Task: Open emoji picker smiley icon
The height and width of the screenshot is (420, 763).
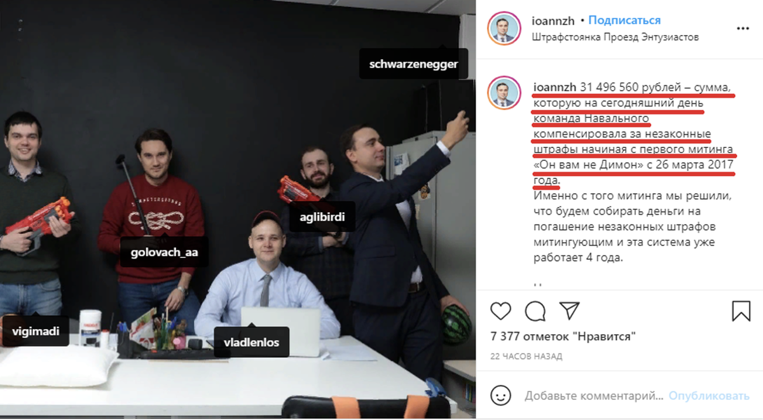Action: pyautogui.click(x=501, y=396)
